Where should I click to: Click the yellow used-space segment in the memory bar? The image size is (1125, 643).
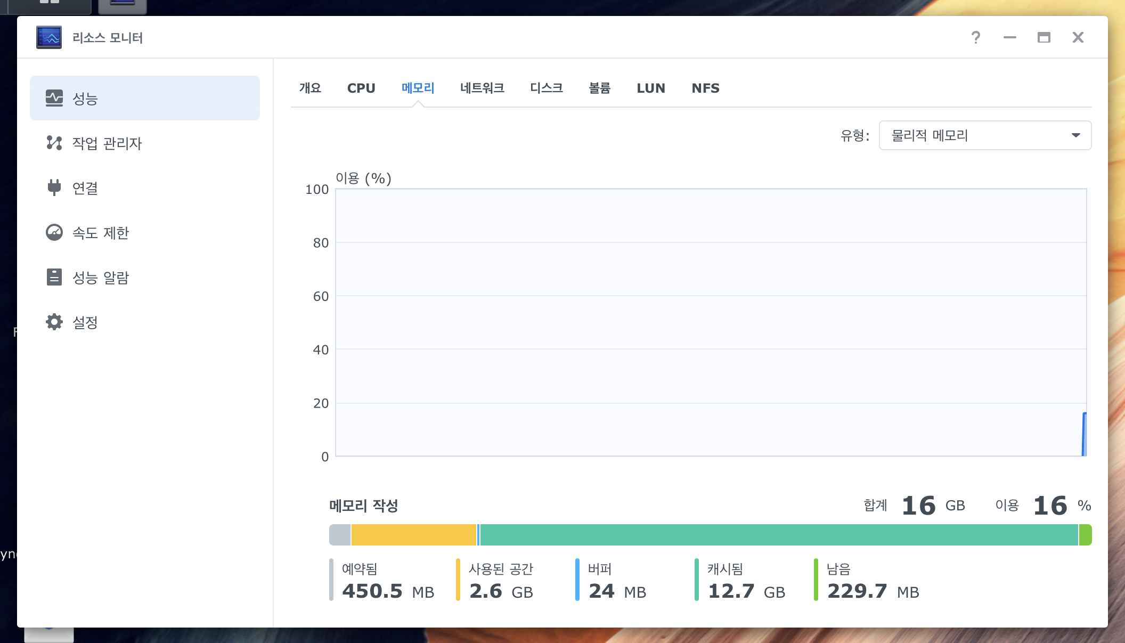point(413,535)
